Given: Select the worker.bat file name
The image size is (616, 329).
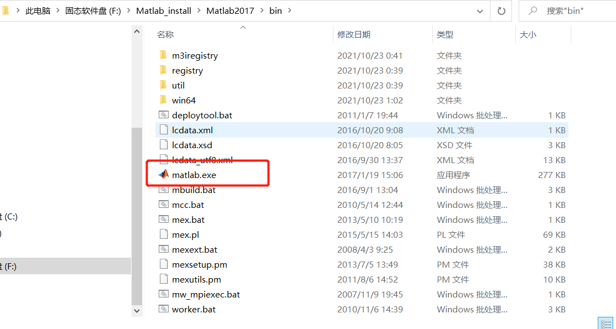Looking at the screenshot, I should pyautogui.click(x=194, y=309).
